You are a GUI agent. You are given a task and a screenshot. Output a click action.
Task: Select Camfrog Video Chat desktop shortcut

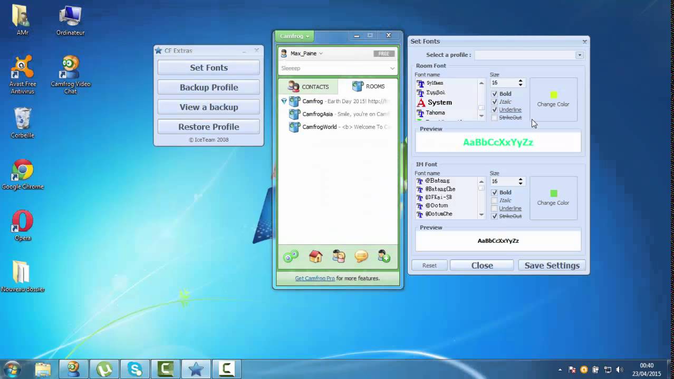coord(70,75)
